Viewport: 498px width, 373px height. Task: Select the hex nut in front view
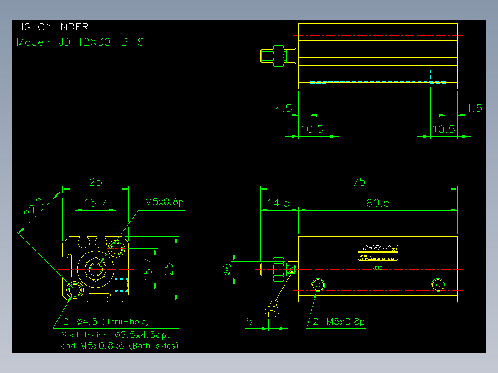[x=96, y=270]
